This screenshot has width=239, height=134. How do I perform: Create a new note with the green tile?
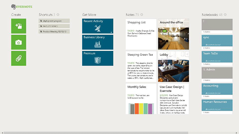19,26
